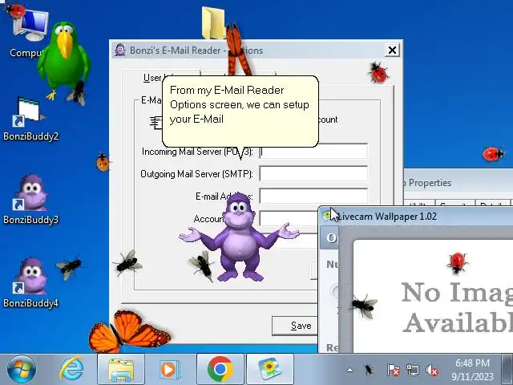Click the E-mail Address input field
This screenshot has height=385, width=513.
point(313,196)
